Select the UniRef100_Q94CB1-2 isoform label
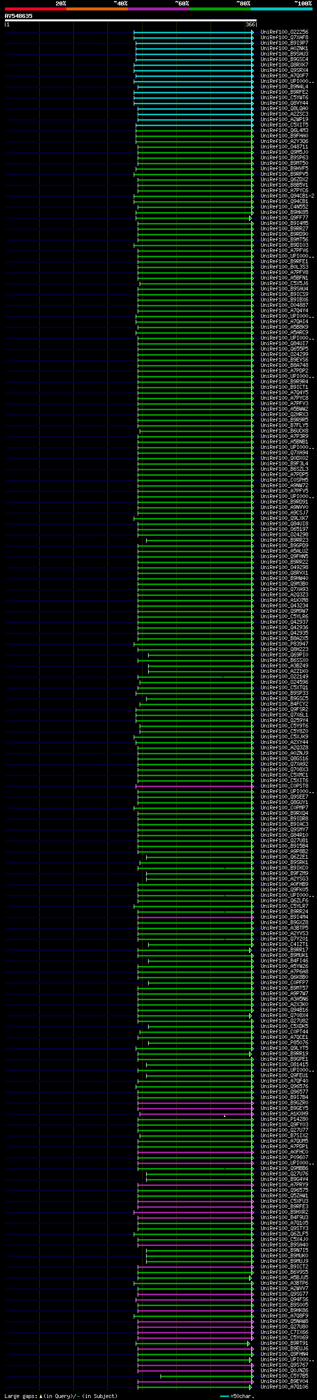 click(287, 196)
